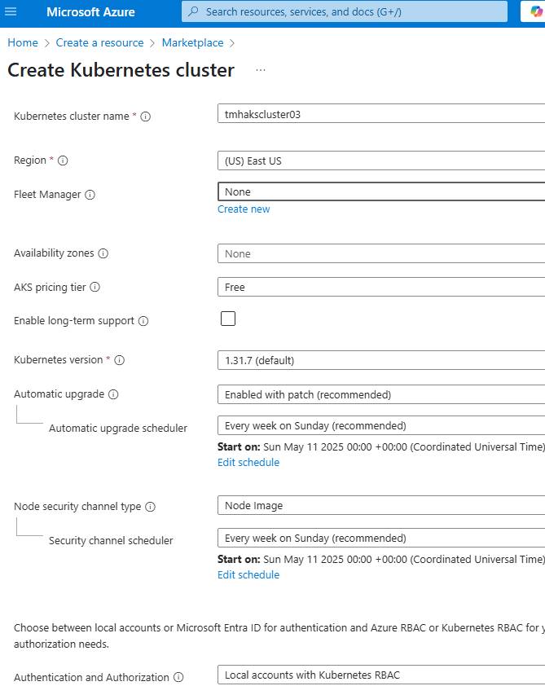Click info icon next to Kubernetes cluster name
The width and height of the screenshot is (545, 686).
pos(146,117)
